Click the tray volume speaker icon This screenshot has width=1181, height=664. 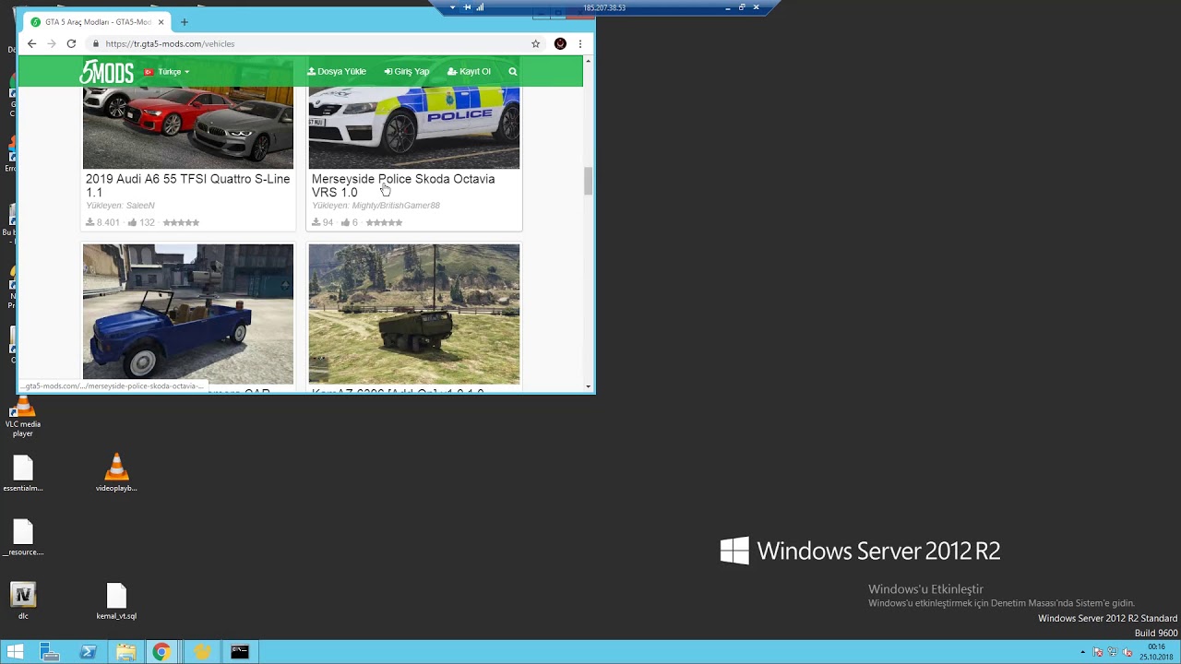pos(1127,652)
